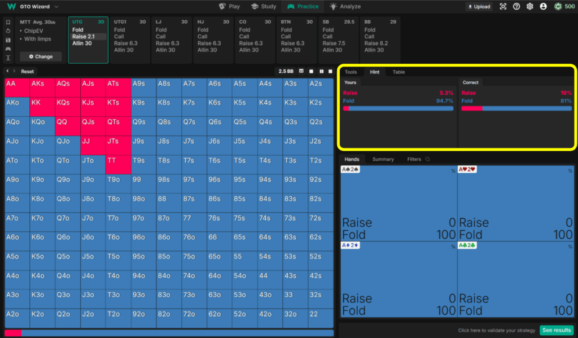Click the Change settings button

(x=41, y=56)
